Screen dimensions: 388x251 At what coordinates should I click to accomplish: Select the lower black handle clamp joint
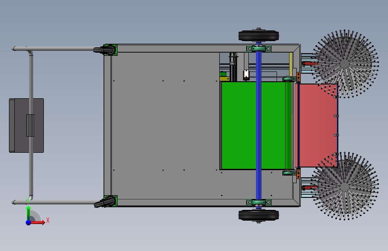[105, 201]
